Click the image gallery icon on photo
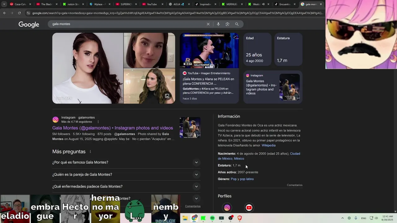Screen dimensions: 397x223 [167, 96]
